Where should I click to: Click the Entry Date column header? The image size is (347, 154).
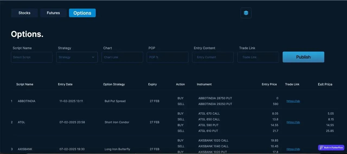[65, 84]
